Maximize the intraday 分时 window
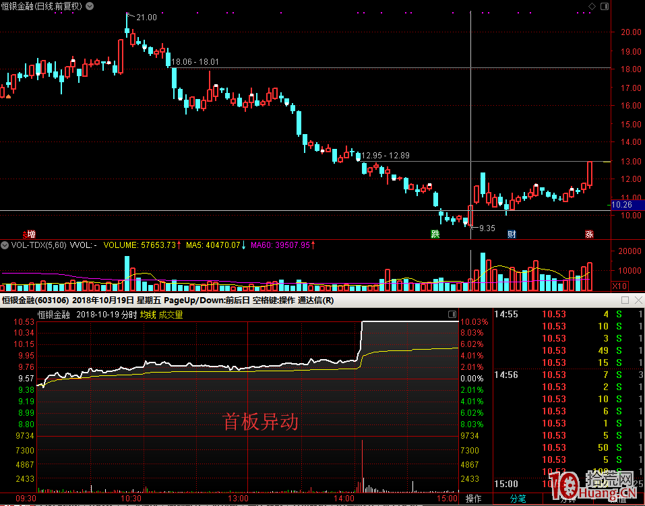 point(625,301)
